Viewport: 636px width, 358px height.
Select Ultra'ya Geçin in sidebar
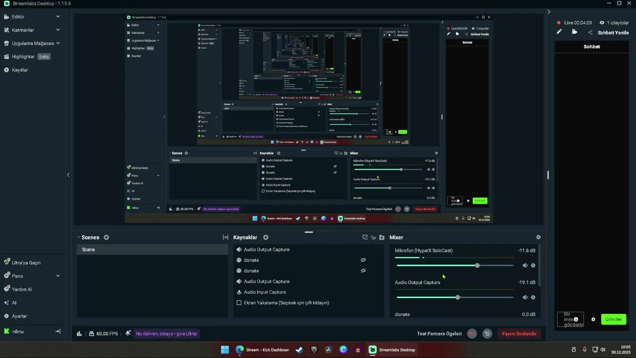tap(22, 263)
